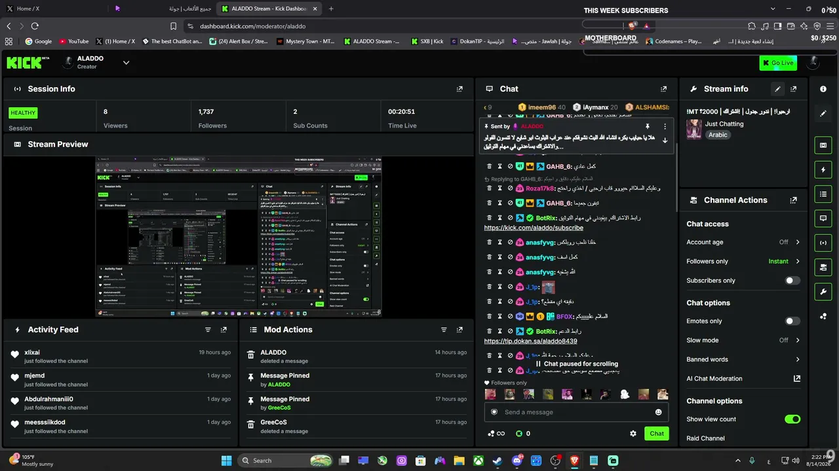839x471 pixels.
Task: Open the tip.dokan.sa/aladdo8439 link
Action: [x=531, y=341]
